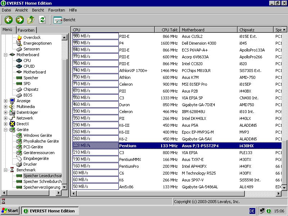Viewport: 288px width, 216px height.
Task: Open the Sensoren item in the tree
Action: click(x=31, y=49)
